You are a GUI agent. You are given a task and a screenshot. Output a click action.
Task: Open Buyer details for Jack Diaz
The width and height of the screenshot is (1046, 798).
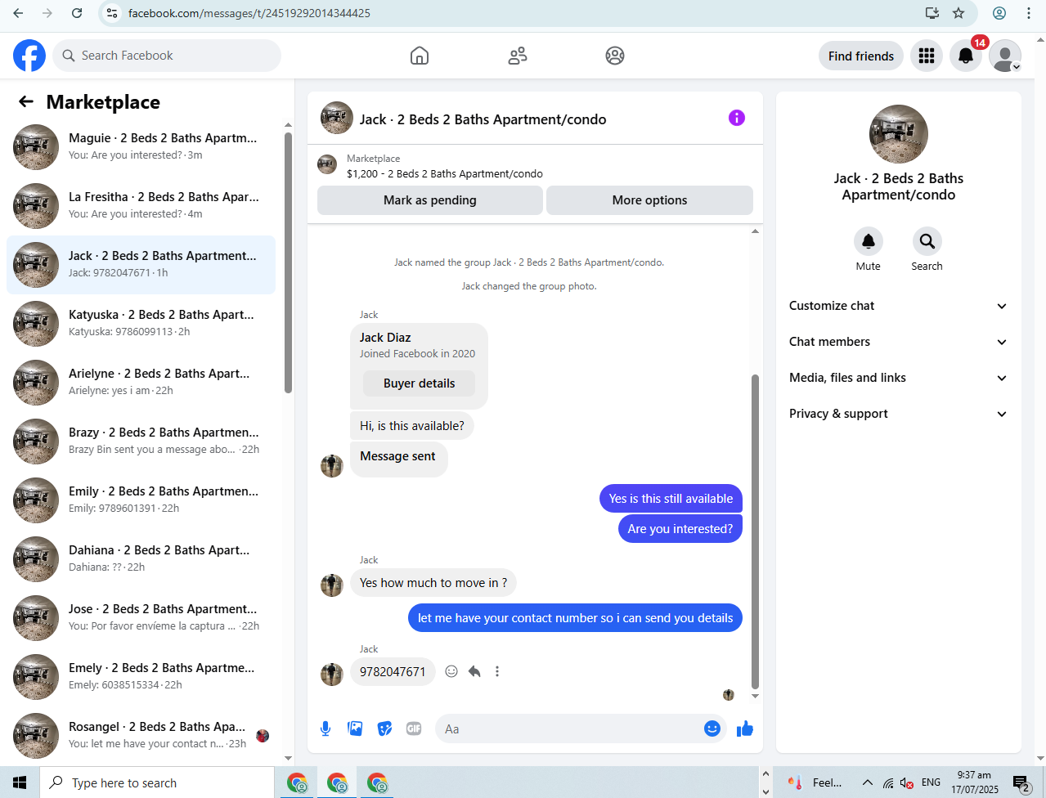click(x=420, y=383)
